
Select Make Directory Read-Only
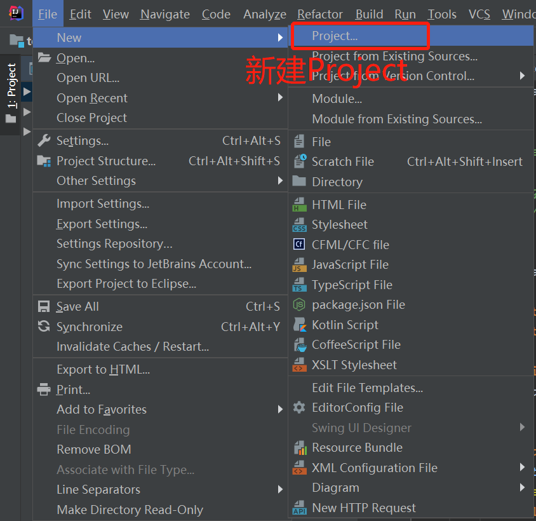coord(160,510)
